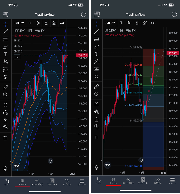180x194 pixels.
Task: Open メニュー tab on left screen
Action: (x=82, y=182)
